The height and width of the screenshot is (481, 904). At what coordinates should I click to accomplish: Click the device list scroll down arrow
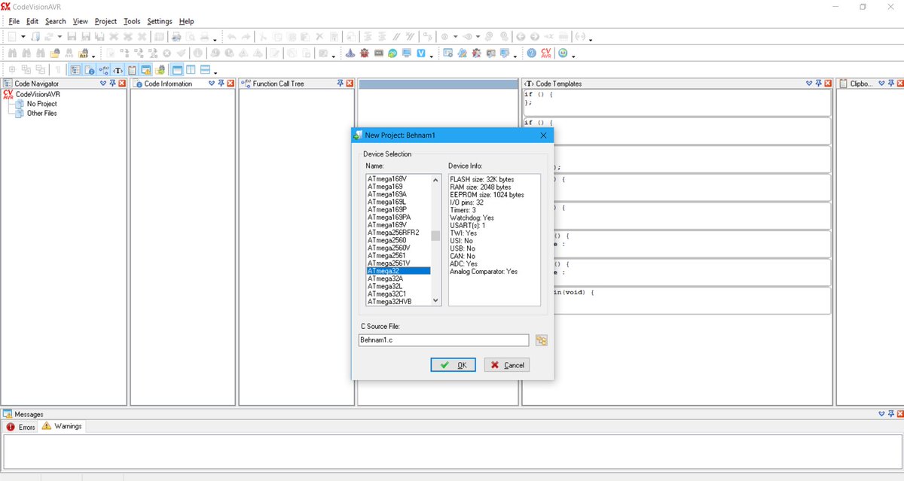[435, 300]
